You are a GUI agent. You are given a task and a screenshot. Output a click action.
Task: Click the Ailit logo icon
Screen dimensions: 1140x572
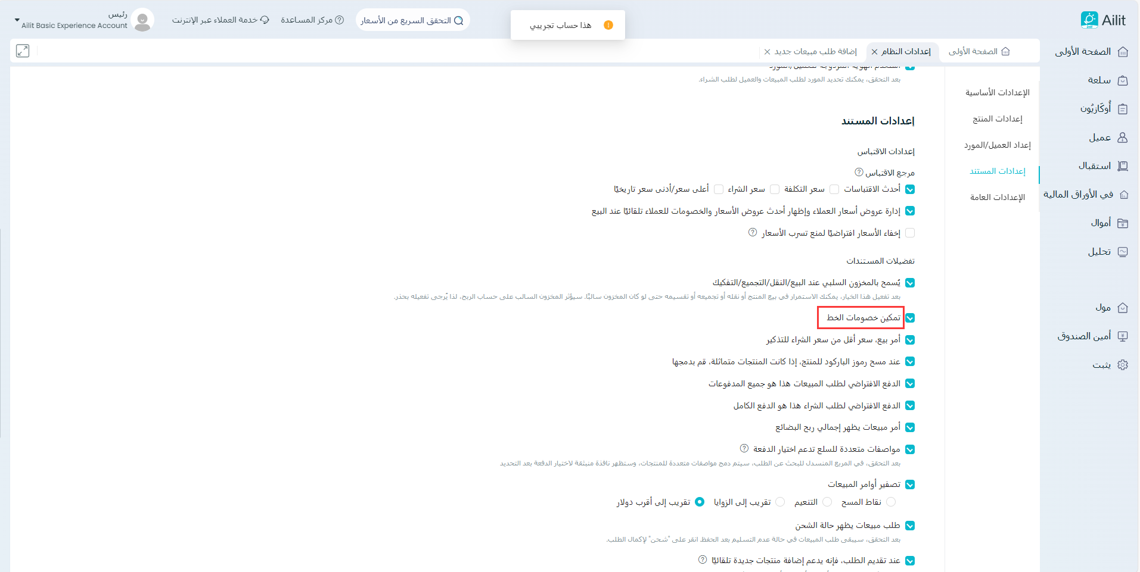[1089, 20]
